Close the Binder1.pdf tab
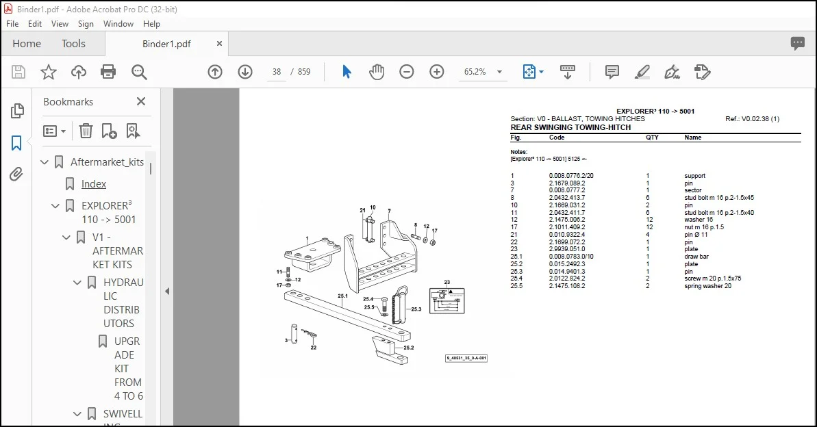This screenshot has width=817, height=427. click(219, 44)
